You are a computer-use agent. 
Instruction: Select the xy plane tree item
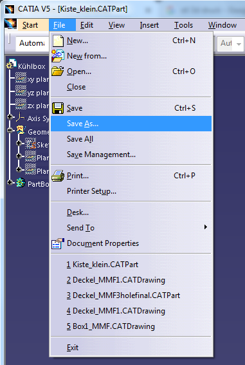pyautogui.click(x=32, y=79)
